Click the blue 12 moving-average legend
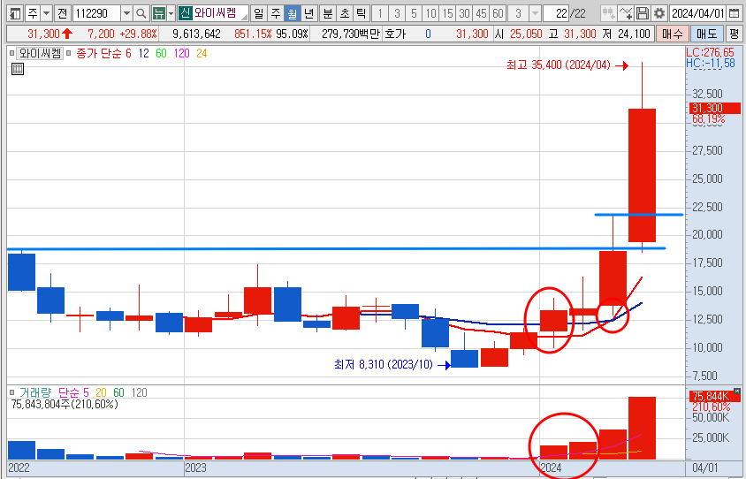 tap(144, 53)
